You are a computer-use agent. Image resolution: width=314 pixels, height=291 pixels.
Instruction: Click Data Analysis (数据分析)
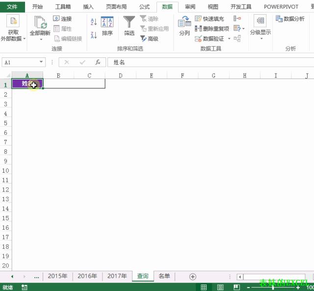coord(290,19)
